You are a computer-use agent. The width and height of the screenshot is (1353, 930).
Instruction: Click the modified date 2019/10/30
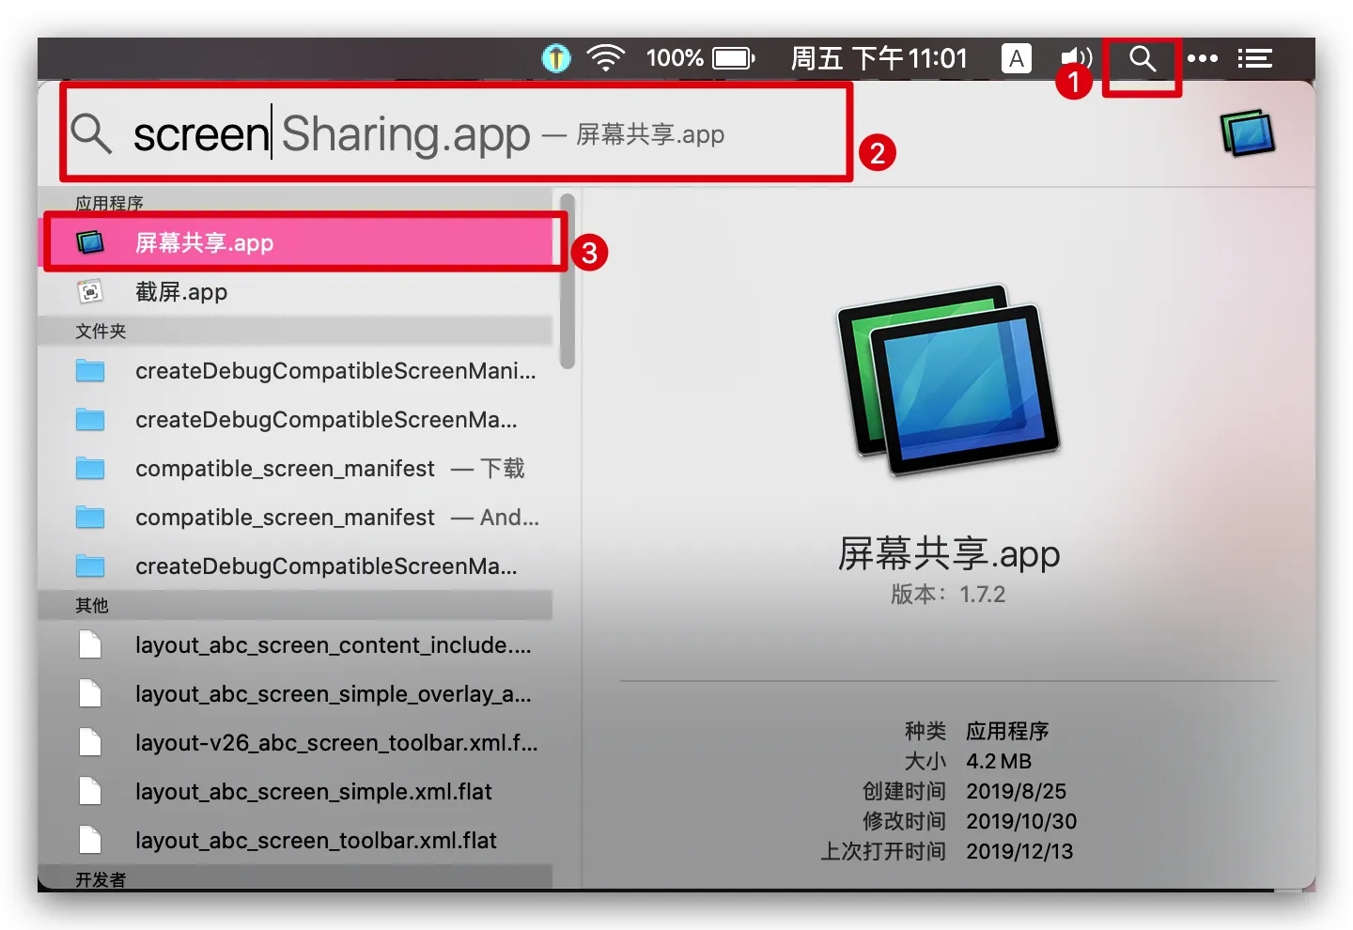tap(1021, 821)
